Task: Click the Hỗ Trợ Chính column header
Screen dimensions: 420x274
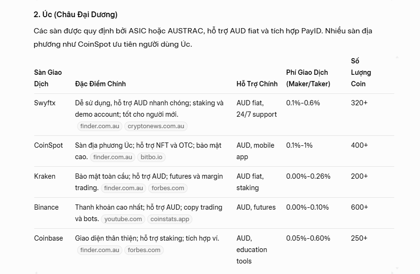Action: click(257, 84)
